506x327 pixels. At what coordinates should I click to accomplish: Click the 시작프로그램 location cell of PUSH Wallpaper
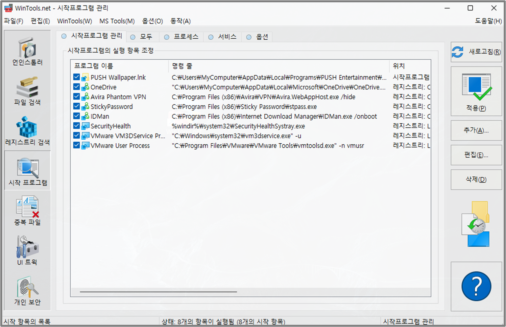(411, 77)
